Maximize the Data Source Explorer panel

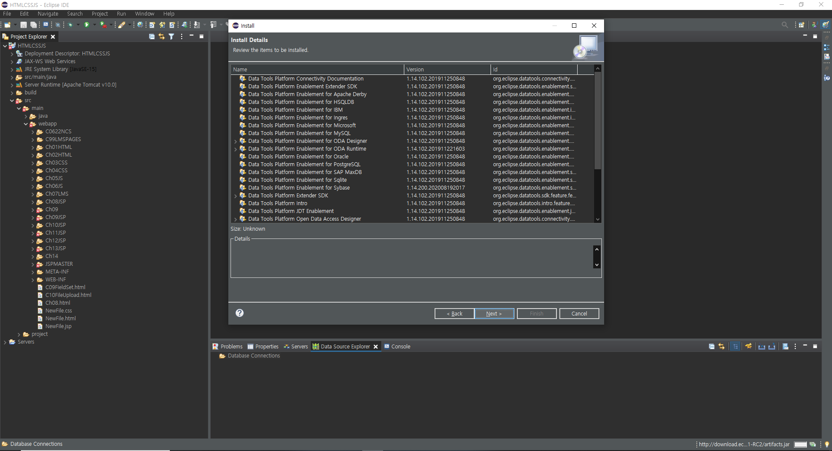click(x=815, y=346)
